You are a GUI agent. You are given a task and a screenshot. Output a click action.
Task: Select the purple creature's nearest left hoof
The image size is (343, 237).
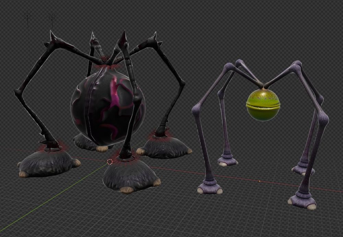point(210,187)
